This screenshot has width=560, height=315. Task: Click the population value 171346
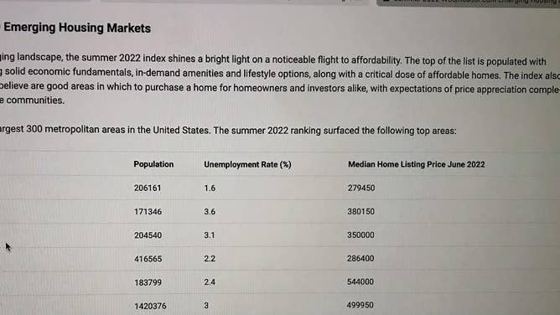coord(148,212)
